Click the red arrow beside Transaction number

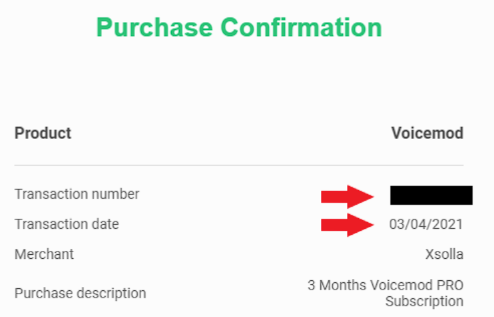pos(347,197)
